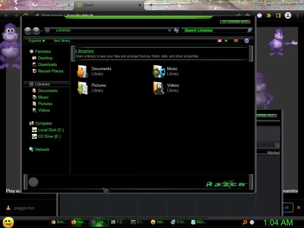
Task: Open the more view options dropdown
Action: tap(226, 41)
